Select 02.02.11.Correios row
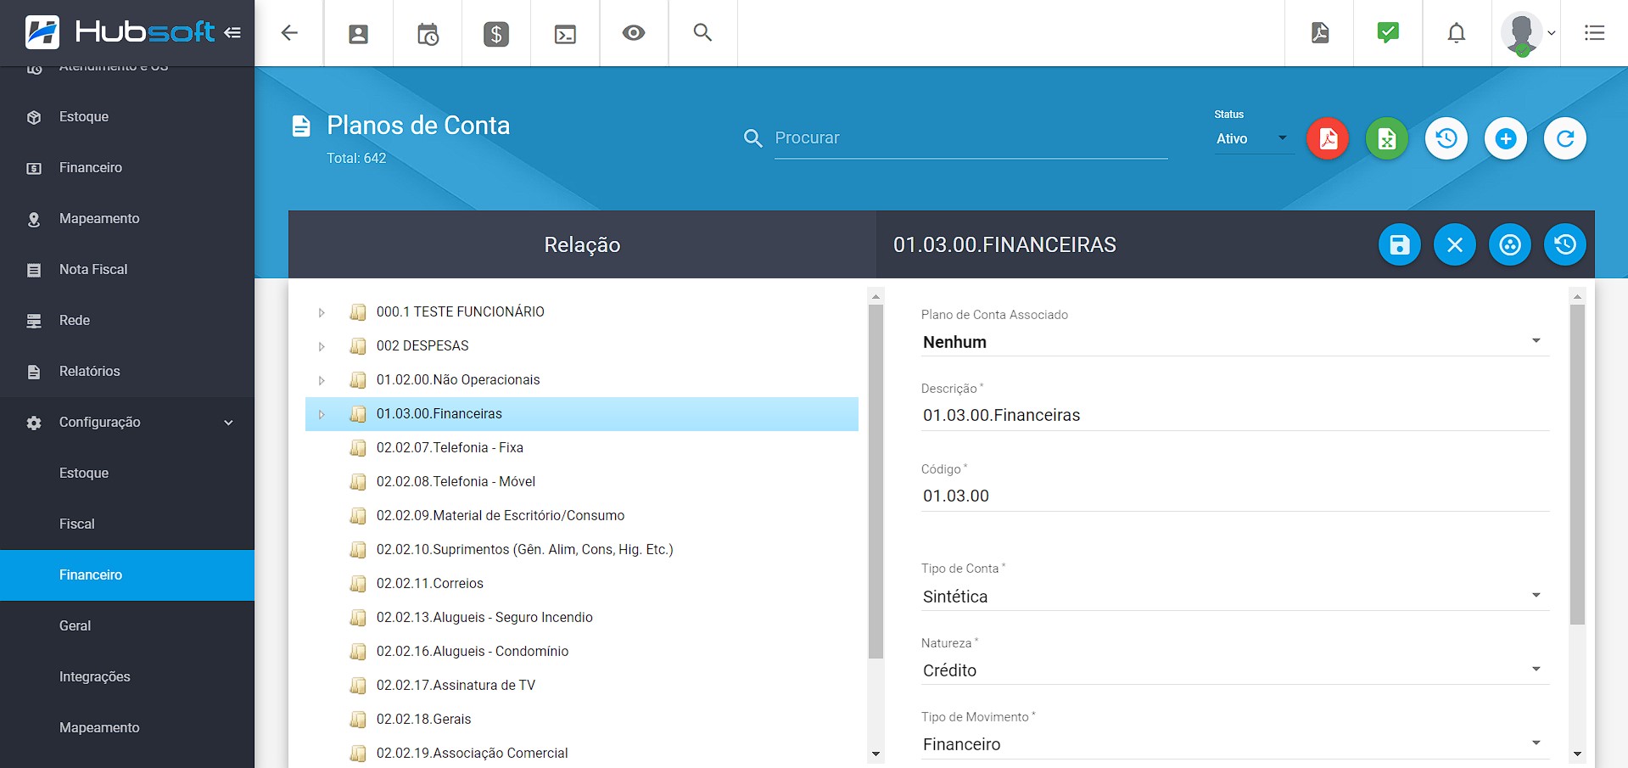 click(582, 584)
